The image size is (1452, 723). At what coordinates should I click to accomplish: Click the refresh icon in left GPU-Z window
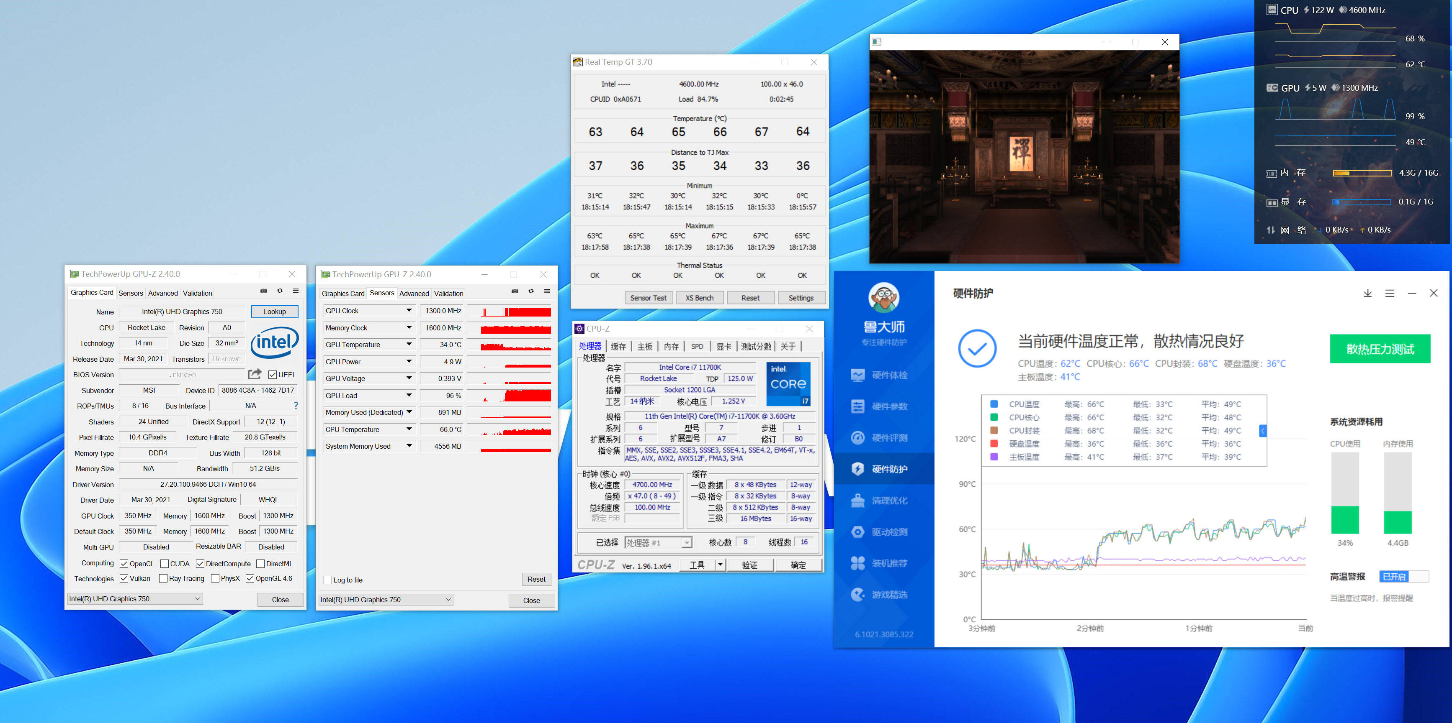[280, 291]
